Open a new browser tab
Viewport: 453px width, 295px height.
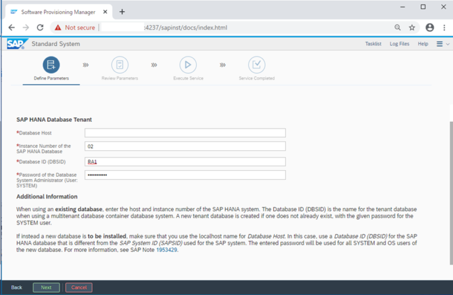coord(122,12)
